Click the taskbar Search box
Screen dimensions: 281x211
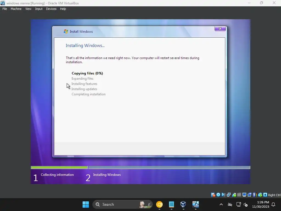tap(123, 204)
